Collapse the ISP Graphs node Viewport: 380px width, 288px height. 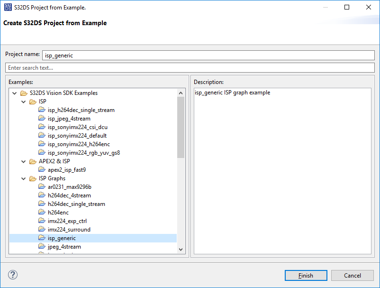click(24, 179)
